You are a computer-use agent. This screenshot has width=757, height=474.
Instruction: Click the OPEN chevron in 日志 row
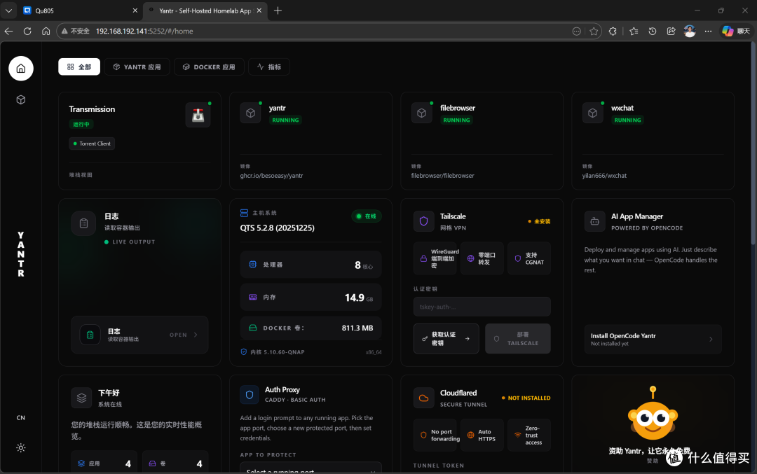196,335
